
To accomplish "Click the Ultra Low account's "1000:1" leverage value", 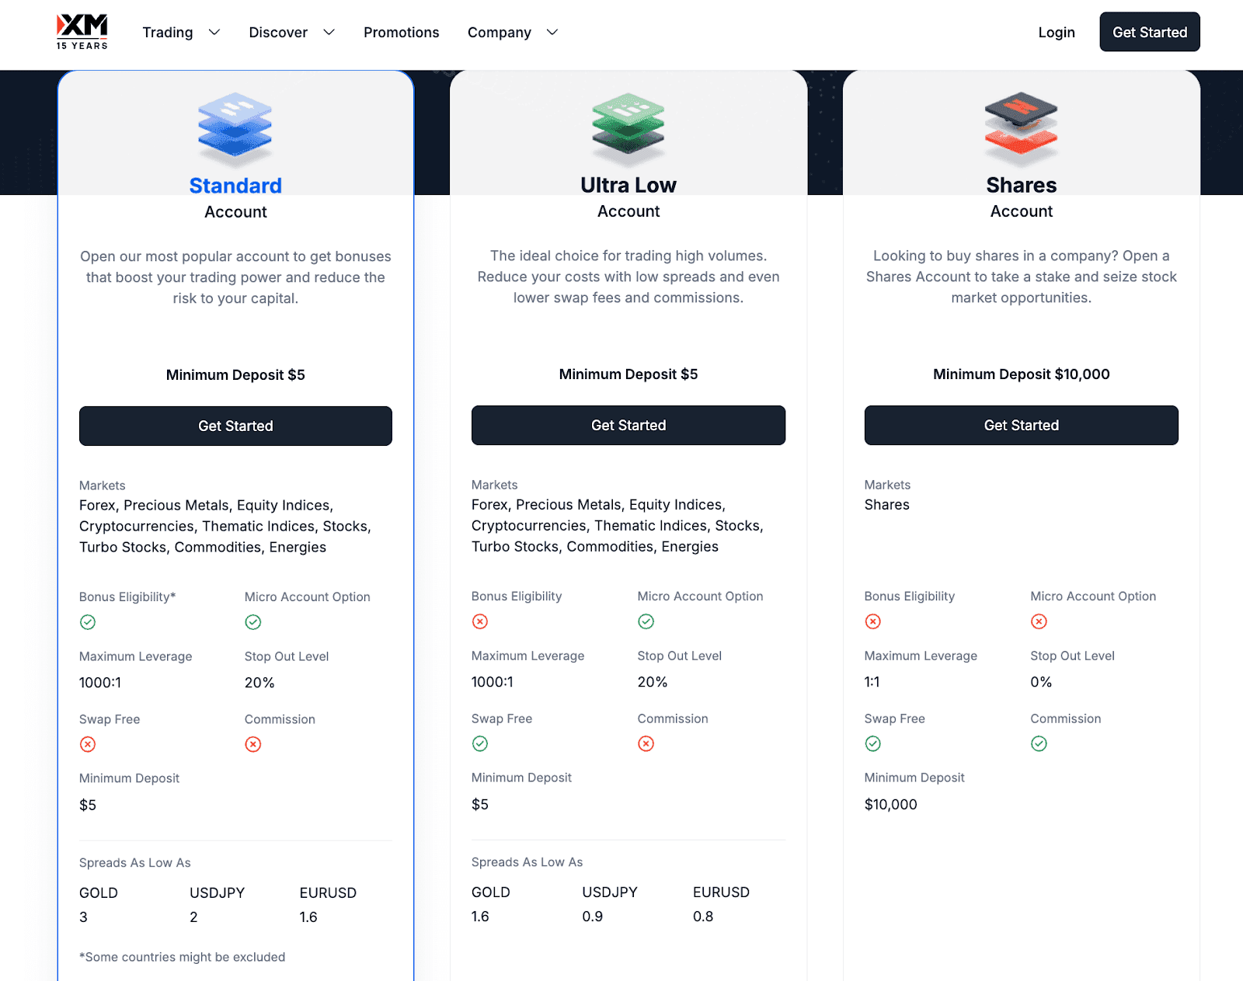I will tap(493, 682).
